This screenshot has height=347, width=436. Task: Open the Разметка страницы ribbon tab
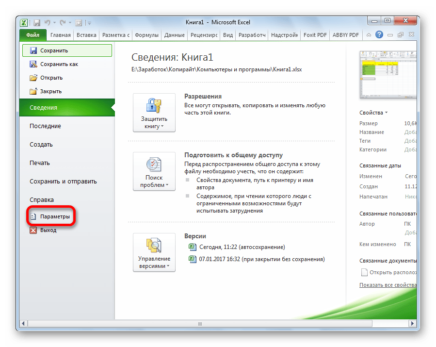click(x=116, y=35)
